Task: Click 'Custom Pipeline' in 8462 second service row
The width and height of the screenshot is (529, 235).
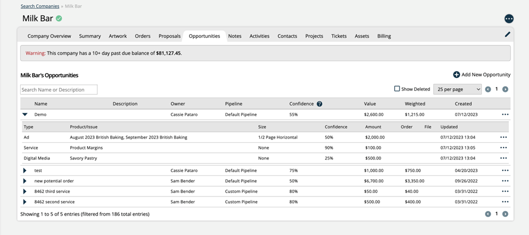Action: pos(241,202)
